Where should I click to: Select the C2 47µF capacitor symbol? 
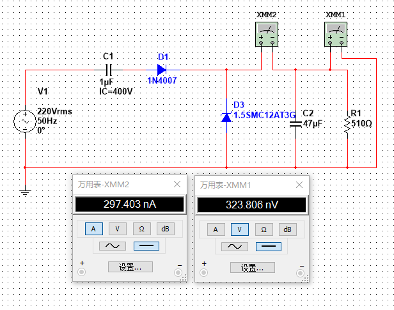296,123
